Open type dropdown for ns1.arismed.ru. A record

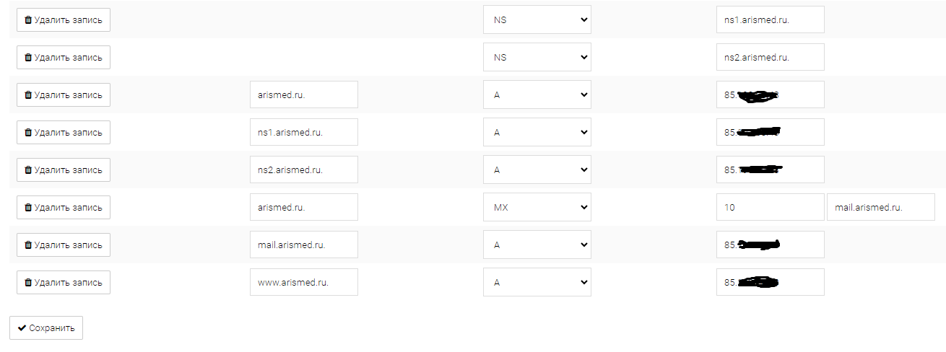tap(537, 133)
